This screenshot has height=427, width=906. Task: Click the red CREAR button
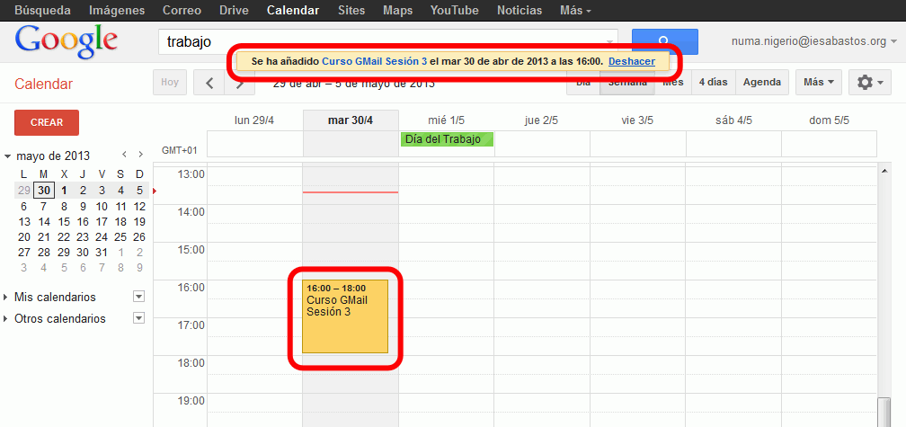pyautogui.click(x=47, y=122)
